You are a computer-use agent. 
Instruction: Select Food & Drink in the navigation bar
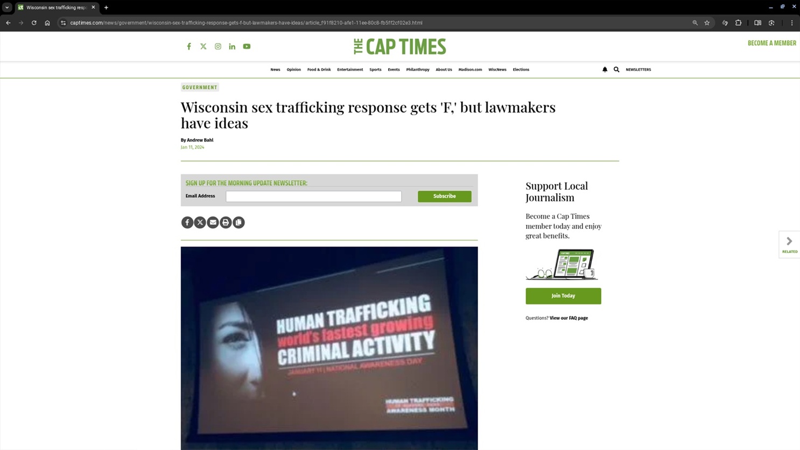pyautogui.click(x=319, y=69)
